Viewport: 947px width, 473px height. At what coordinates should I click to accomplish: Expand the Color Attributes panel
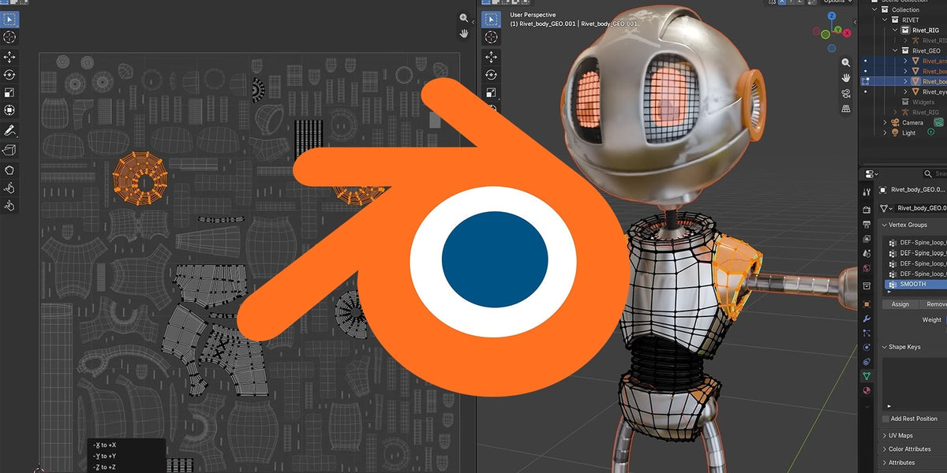click(x=885, y=449)
